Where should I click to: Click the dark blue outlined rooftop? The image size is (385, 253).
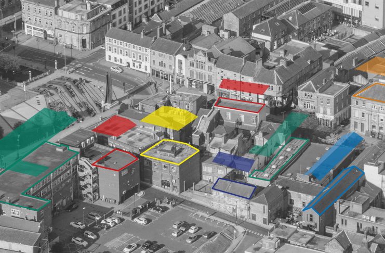point(234,187)
